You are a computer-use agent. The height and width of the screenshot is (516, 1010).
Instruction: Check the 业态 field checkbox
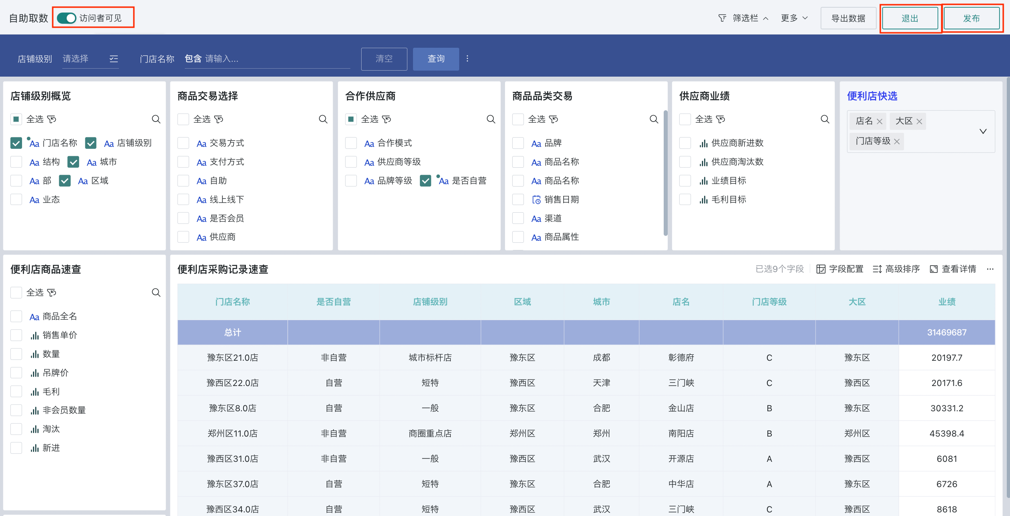click(16, 199)
